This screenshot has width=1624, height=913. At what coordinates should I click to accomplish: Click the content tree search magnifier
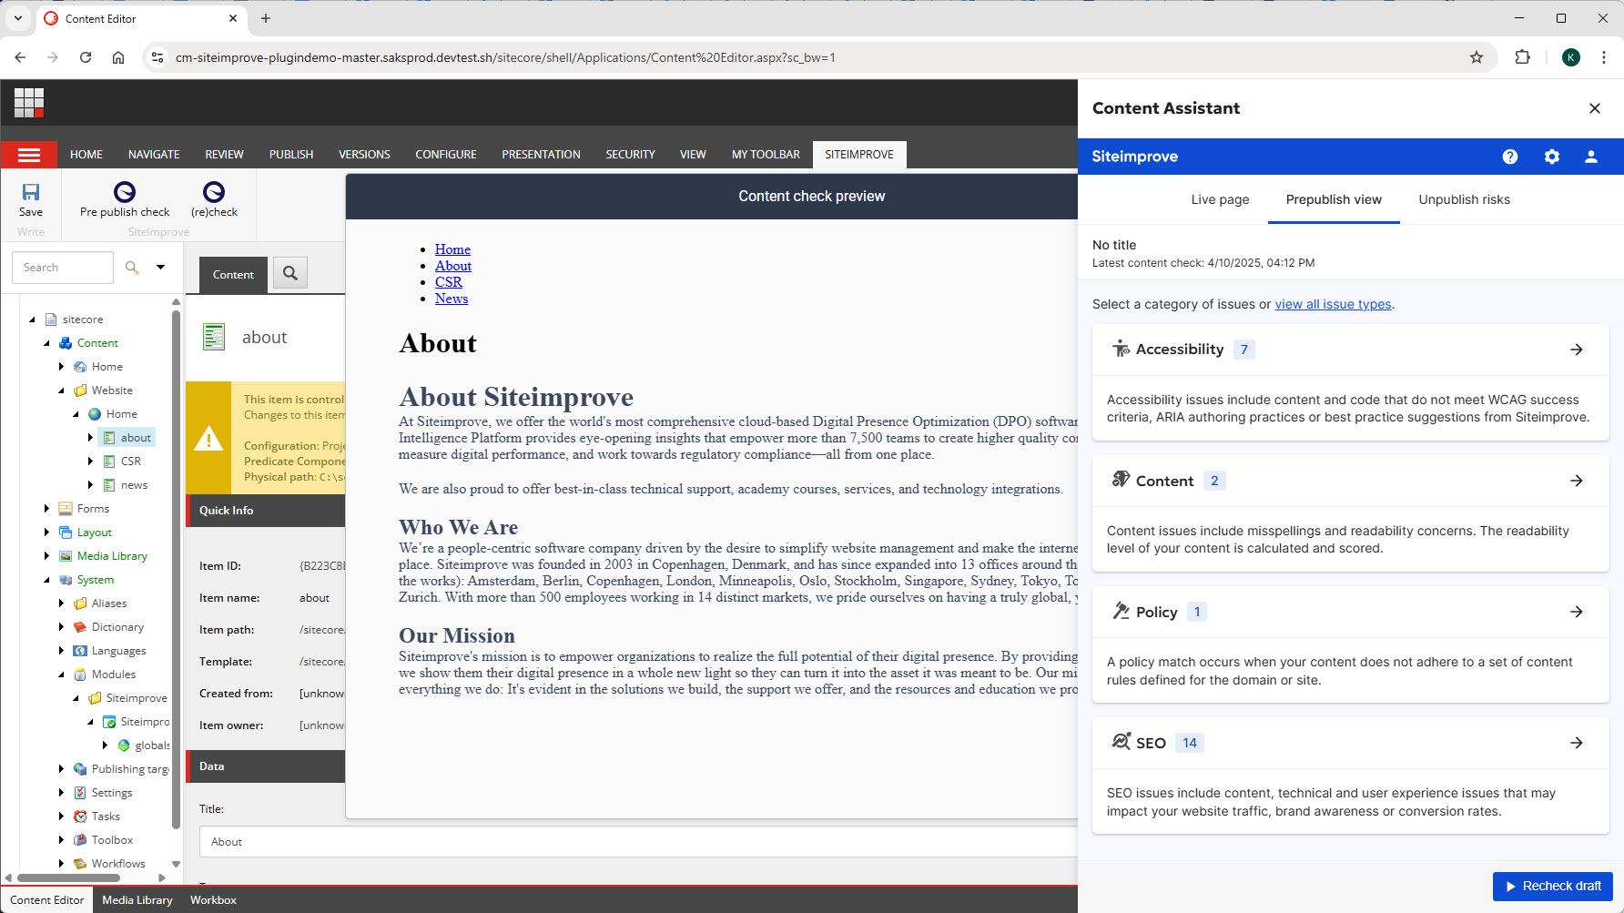[x=132, y=268]
